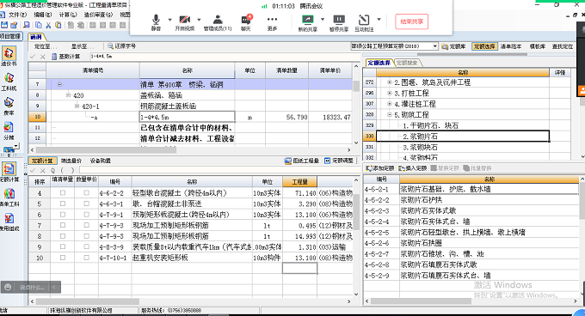
Task: Click the 显示至 button
Action: click(x=83, y=46)
